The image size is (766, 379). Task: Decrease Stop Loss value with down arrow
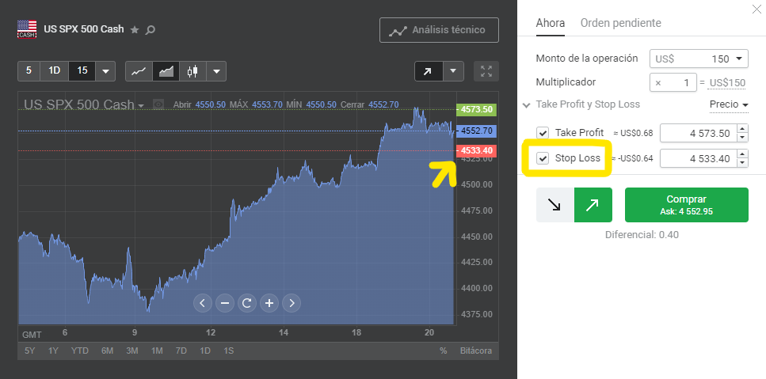742,163
